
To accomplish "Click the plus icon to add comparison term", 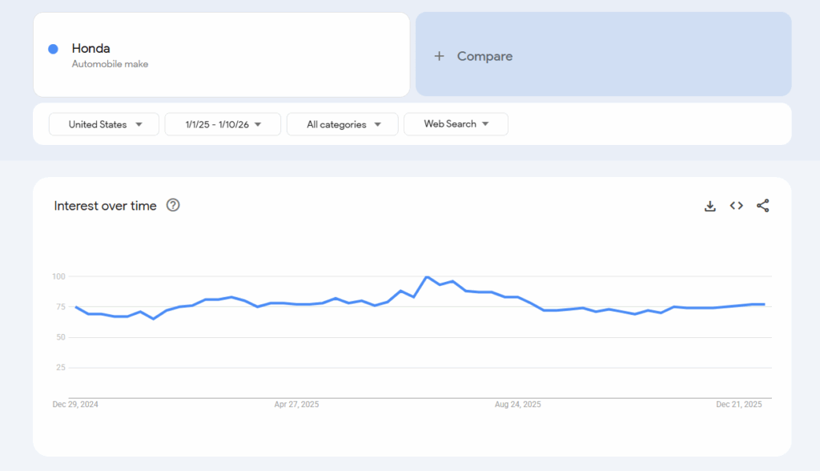I will [x=439, y=55].
